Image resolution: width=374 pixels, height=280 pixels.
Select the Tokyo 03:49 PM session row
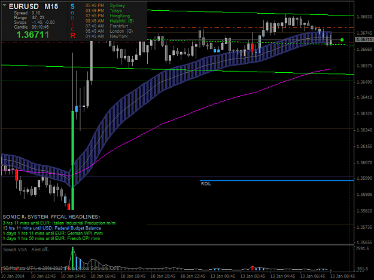coord(104,11)
